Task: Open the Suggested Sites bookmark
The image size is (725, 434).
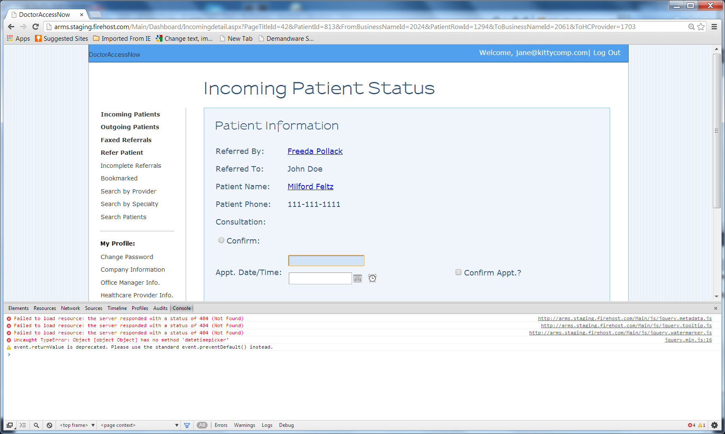Action: pyautogui.click(x=61, y=38)
